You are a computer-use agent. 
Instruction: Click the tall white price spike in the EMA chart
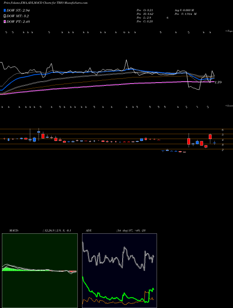click(126, 64)
